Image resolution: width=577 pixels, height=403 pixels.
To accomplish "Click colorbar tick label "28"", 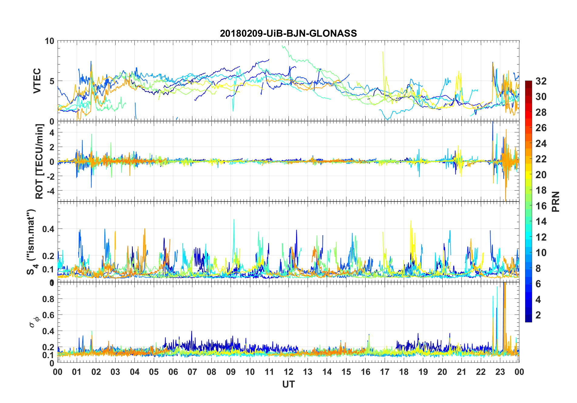I will [541, 112].
